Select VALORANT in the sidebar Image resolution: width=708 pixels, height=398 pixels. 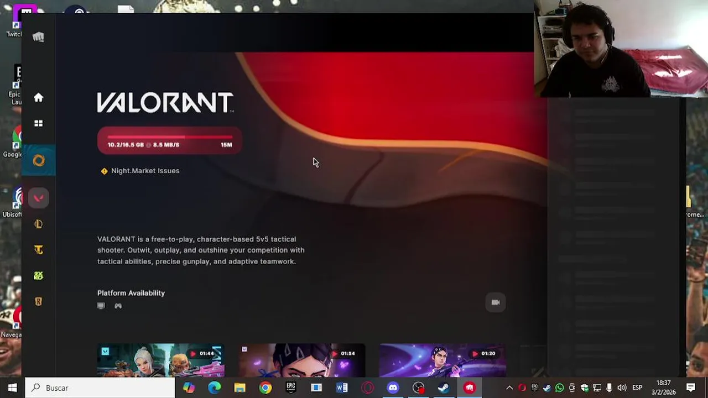point(38,198)
